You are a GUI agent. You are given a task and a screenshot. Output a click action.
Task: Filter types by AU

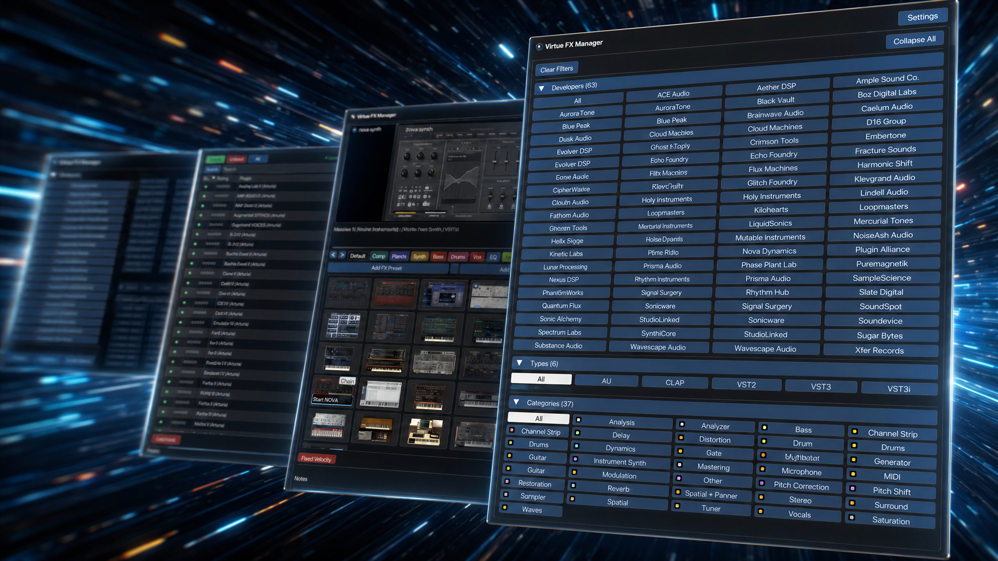[606, 381]
